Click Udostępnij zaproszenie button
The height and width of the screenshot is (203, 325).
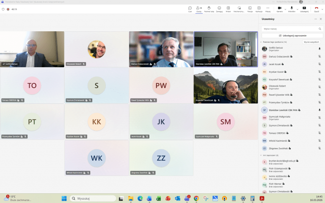coord(292,36)
